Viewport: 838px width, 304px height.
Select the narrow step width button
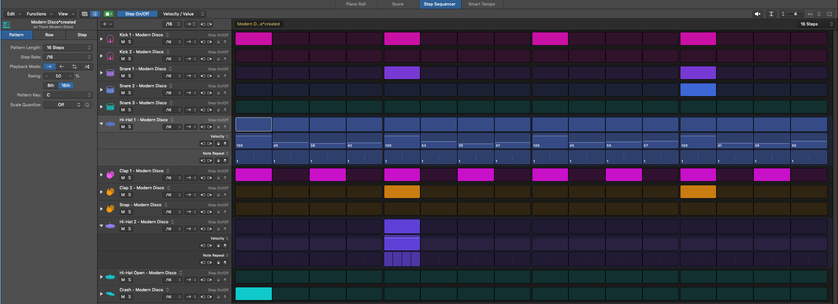[819, 14]
